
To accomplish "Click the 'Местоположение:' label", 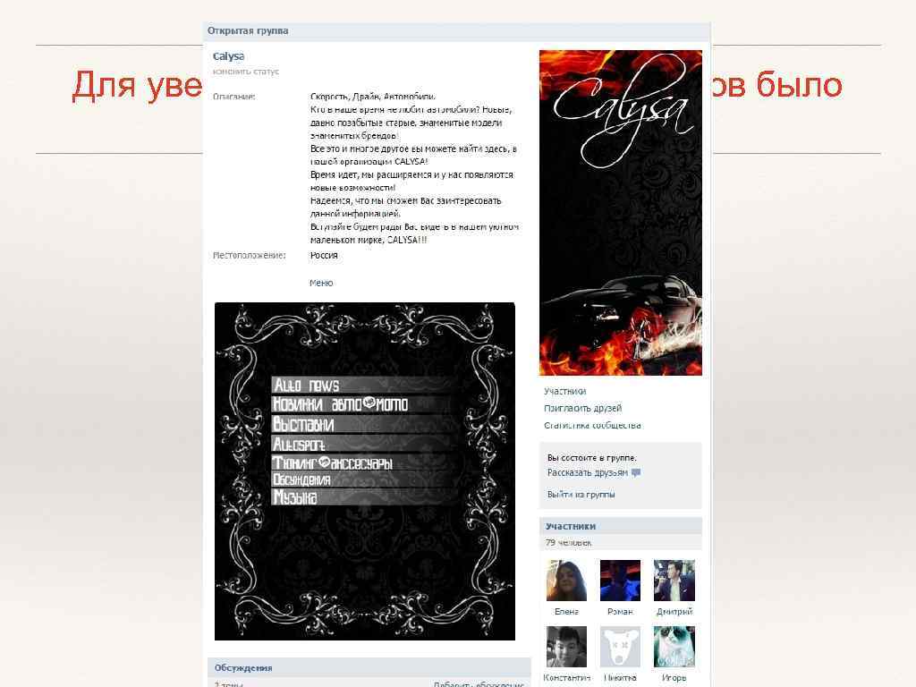I will [250, 255].
